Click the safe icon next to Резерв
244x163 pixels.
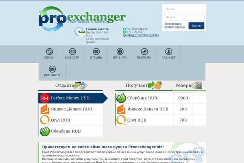point(197,85)
